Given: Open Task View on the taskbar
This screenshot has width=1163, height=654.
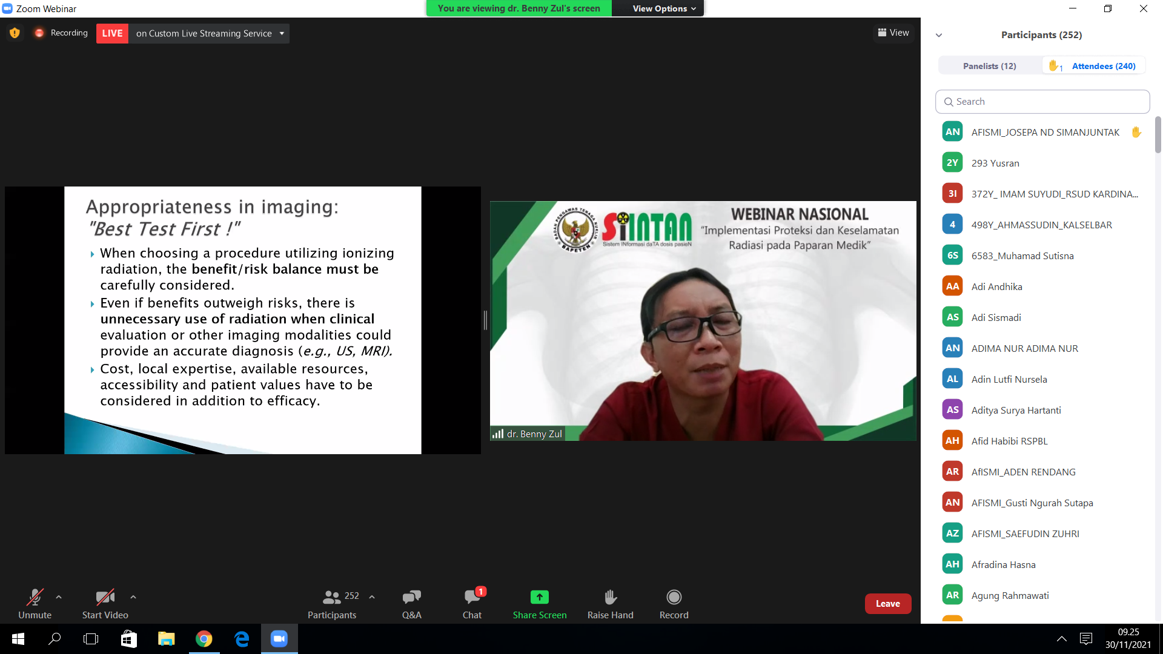Looking at the screenshot, I should [91, 639].
